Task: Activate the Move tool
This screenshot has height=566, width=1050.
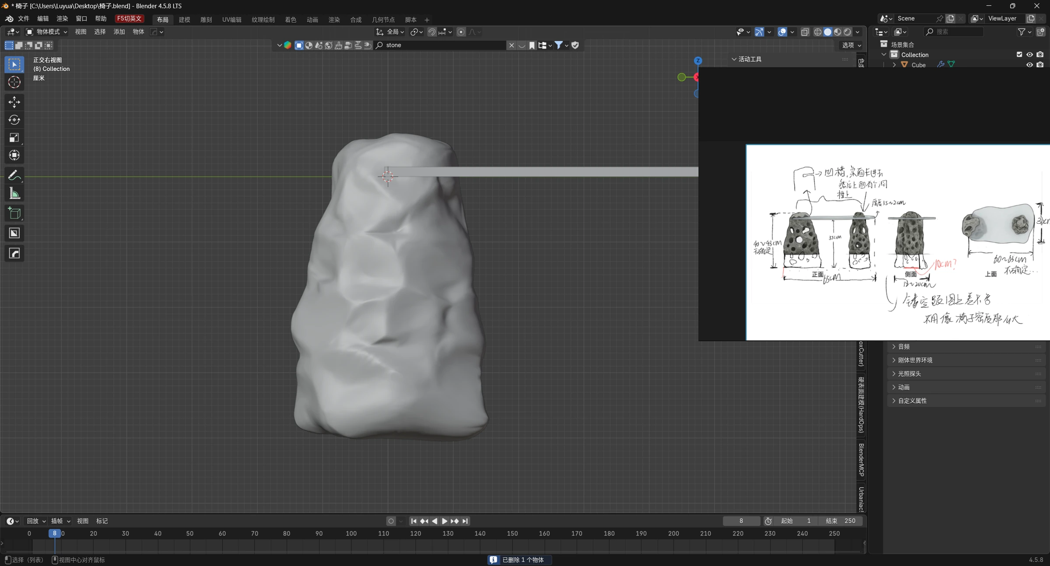Action: coord(14,102)
